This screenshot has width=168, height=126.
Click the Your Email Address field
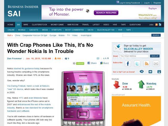coord(134,56)
